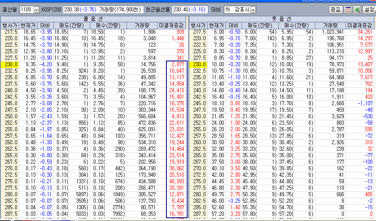Click the put options 거래량 column header

coord(330,25)
